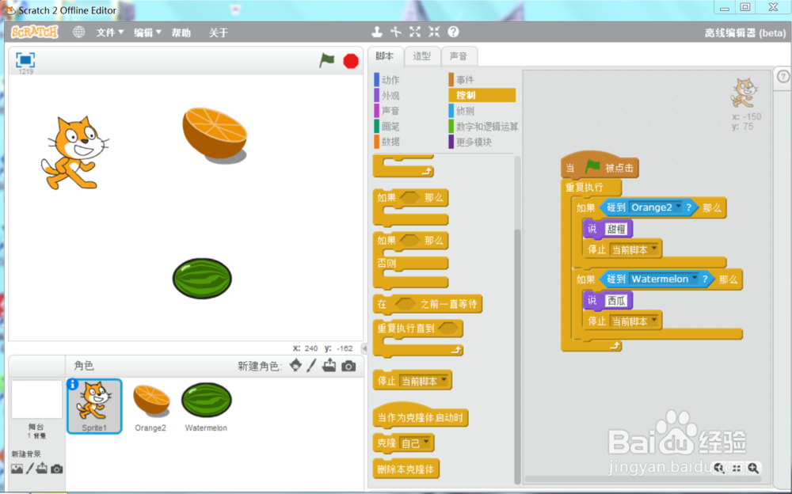The width and height of the screenshot is (792, 494).
Task: Click the 重复执行直到 block in palette
Action: (x=417, y=337)
